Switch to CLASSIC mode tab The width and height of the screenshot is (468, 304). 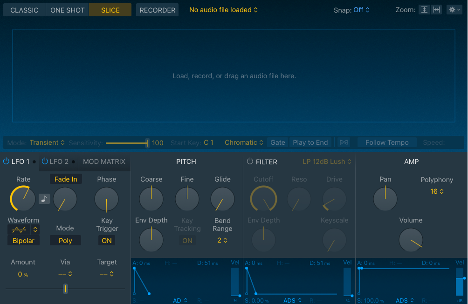pyautogui.click(x=24, y=10)
